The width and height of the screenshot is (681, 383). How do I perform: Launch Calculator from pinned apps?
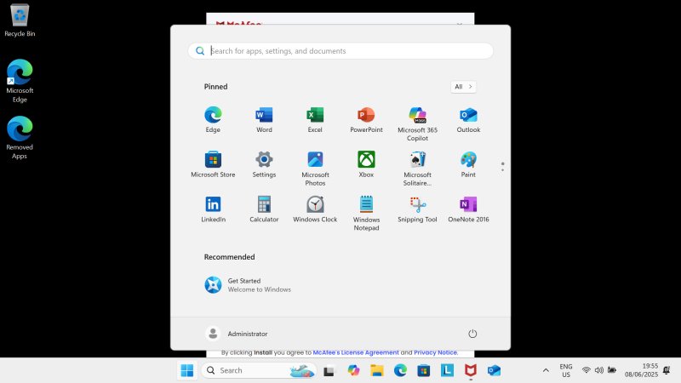pyautogui.click(x=264, y=209)
